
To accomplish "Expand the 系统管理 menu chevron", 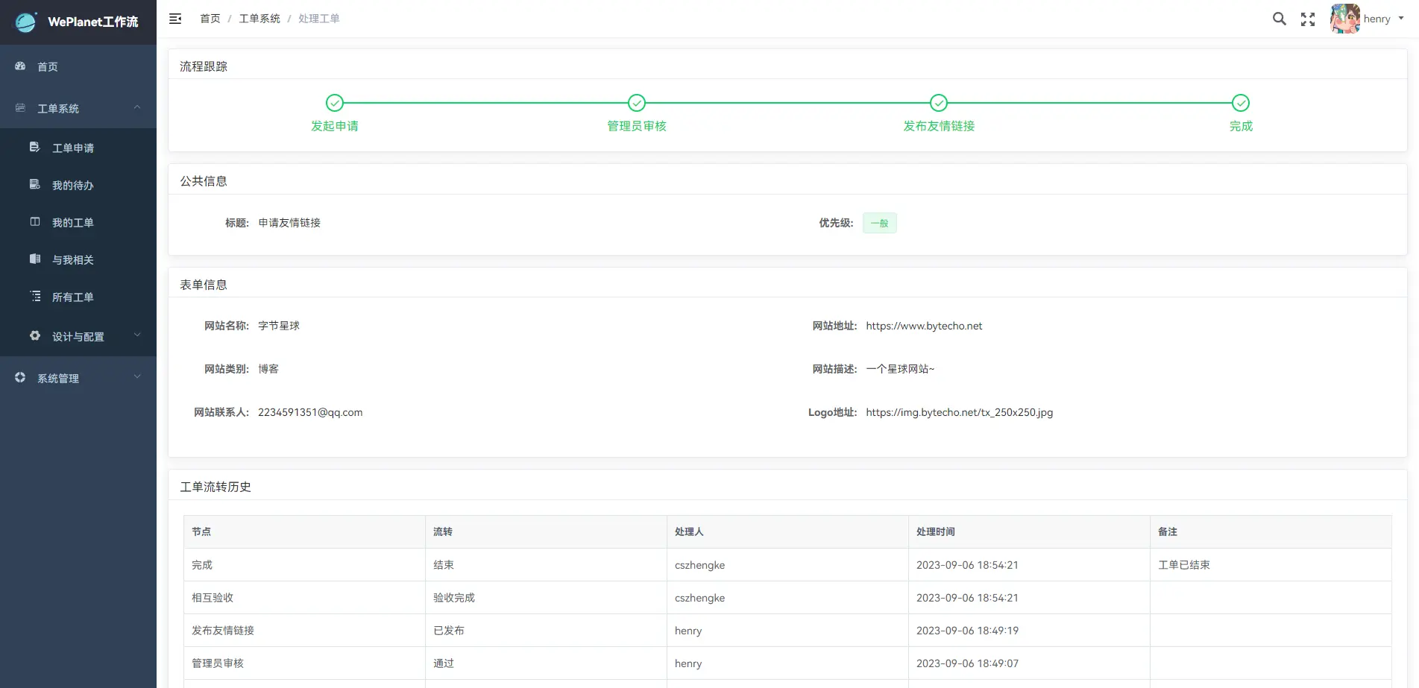I will (x=137, y=377).
